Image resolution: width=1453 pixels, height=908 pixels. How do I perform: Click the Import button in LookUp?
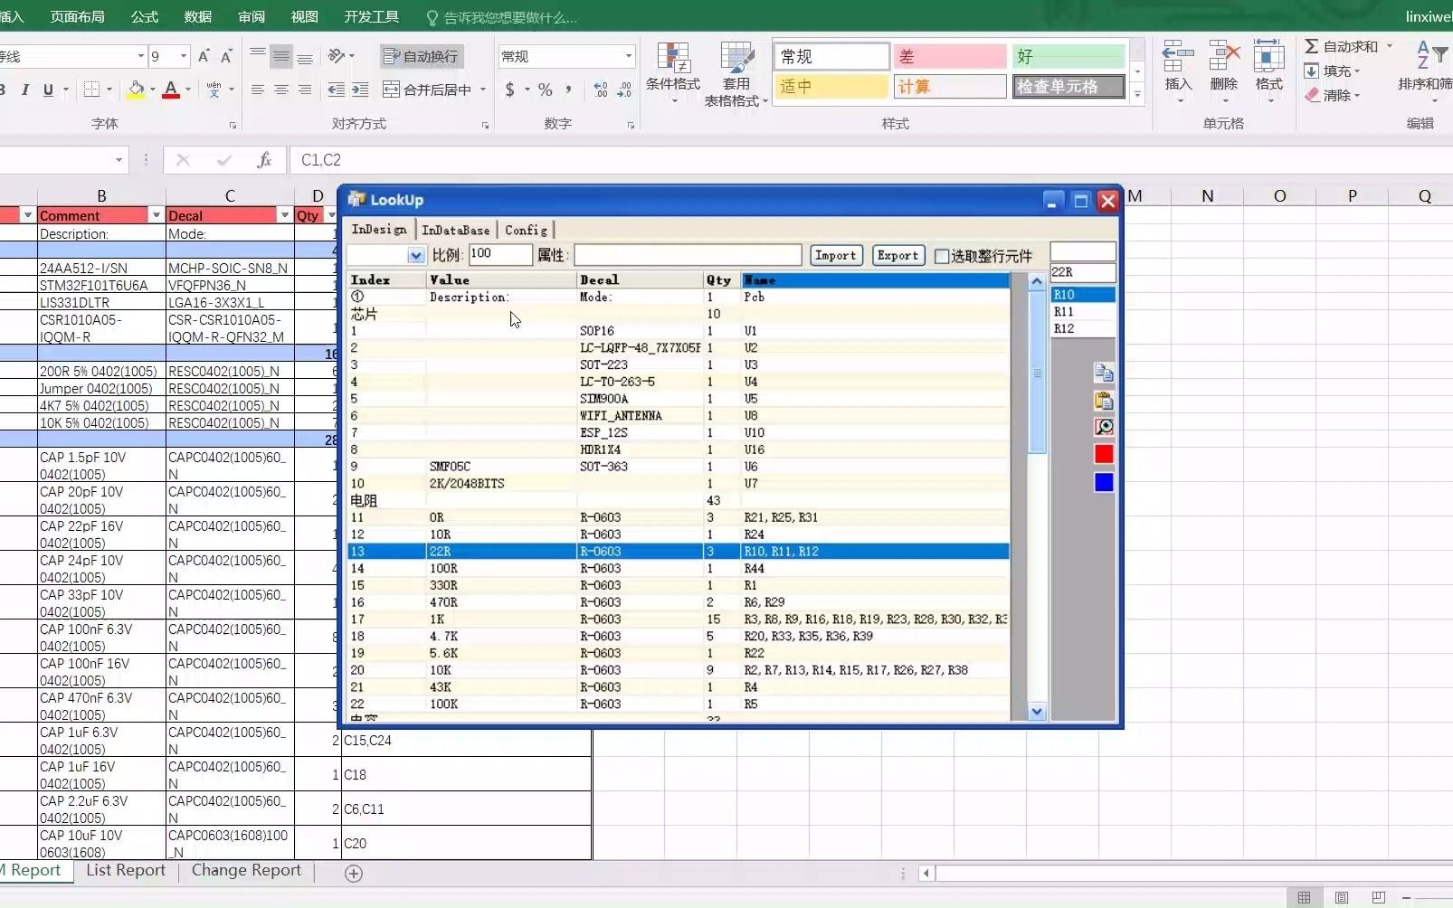click(x=835, y=256)
